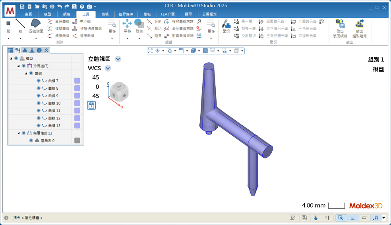Click 取出表面網格 extract surface mesh icon
This screenshot has height=225, width=391.
tap(340, 24)
